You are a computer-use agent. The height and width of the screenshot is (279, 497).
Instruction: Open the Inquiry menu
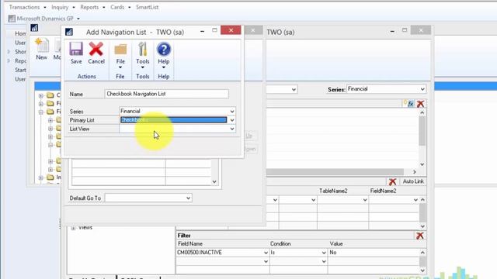[60, 7]
